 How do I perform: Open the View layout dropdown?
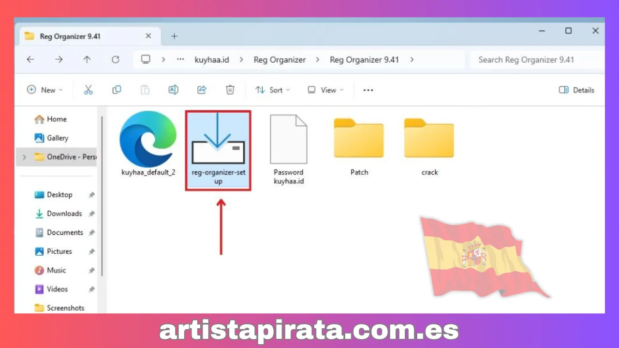[x=326, y=90]
